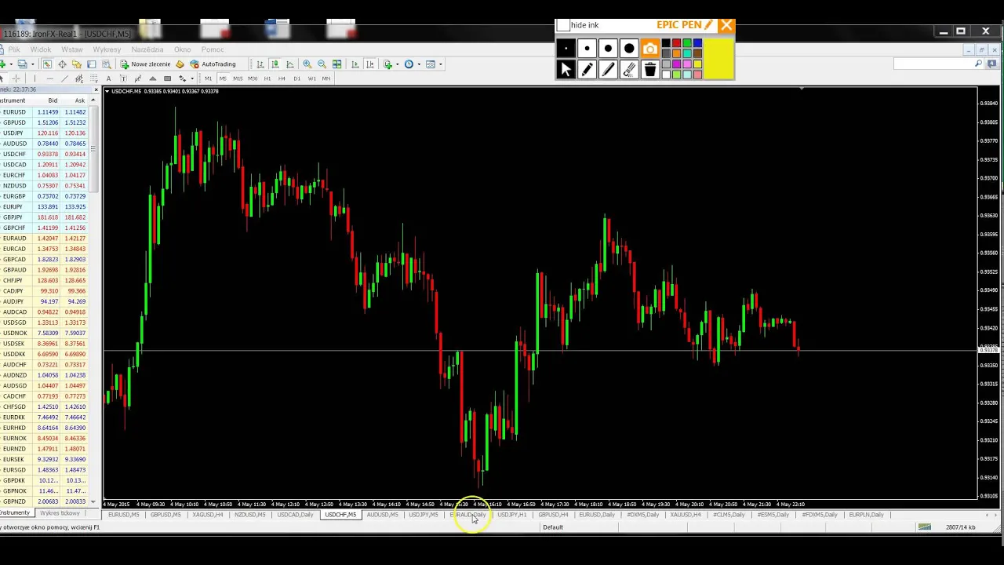Select the vertical line drawing tool

coord(35,78)
